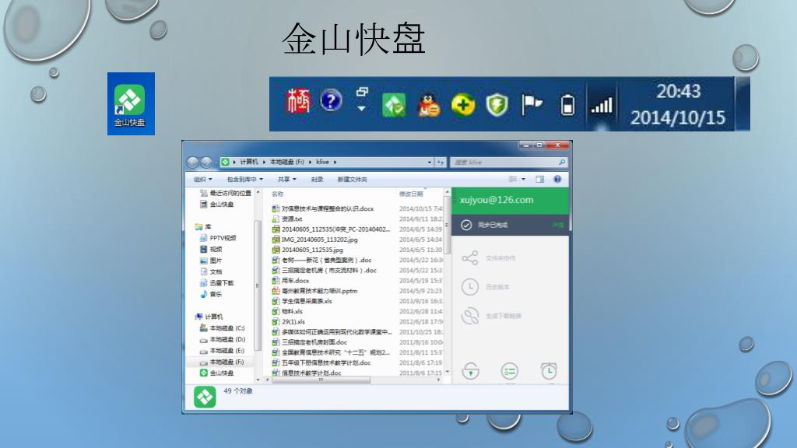The image size is (797, 448).
Task: Open the clock showing 20:43
Action: tap(678, 104)
